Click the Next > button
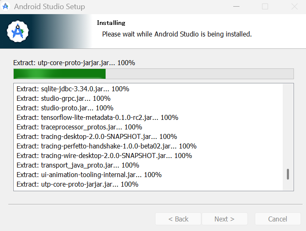This screenshot has height=231, width=306. [x=225, y=219]
